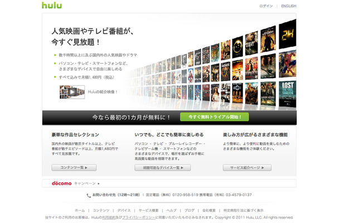Go to ホーム footer link
Viewport: 340px width, 223px height.
(80, 210)
